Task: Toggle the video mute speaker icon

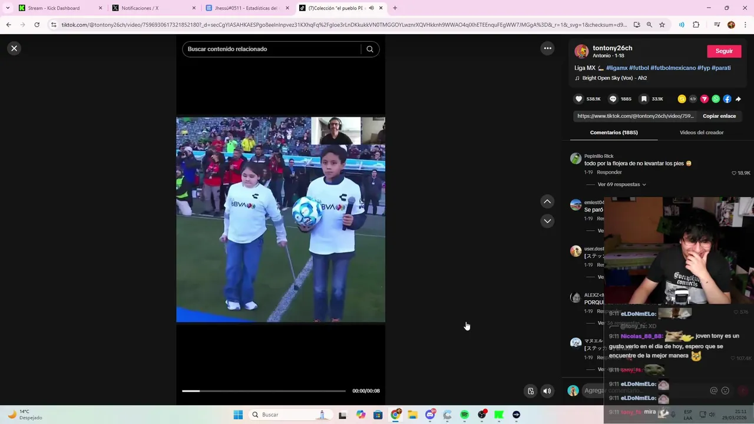Action: 547,391
